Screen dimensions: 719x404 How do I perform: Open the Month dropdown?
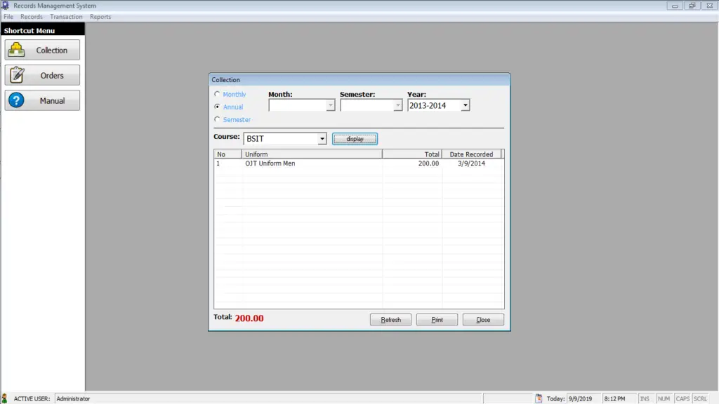tap(330, 105)
